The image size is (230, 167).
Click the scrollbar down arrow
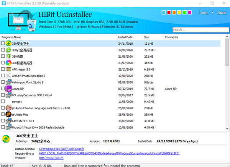coord(227,128)
